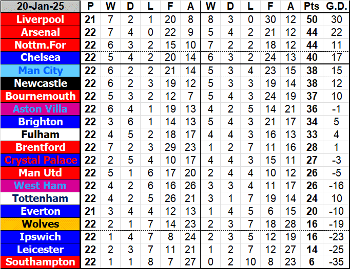Click the G.D. column header

coord(336,7)
